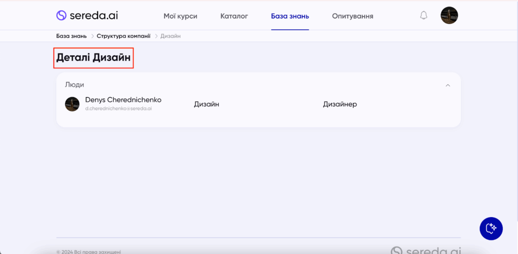The width and height of the screenshot is (518, 254).
Task: Open the user profile avatar menu
Action: [449, 16]
